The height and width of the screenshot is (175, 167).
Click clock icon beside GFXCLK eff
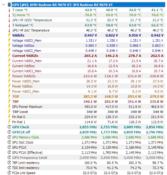coord(9,132)
